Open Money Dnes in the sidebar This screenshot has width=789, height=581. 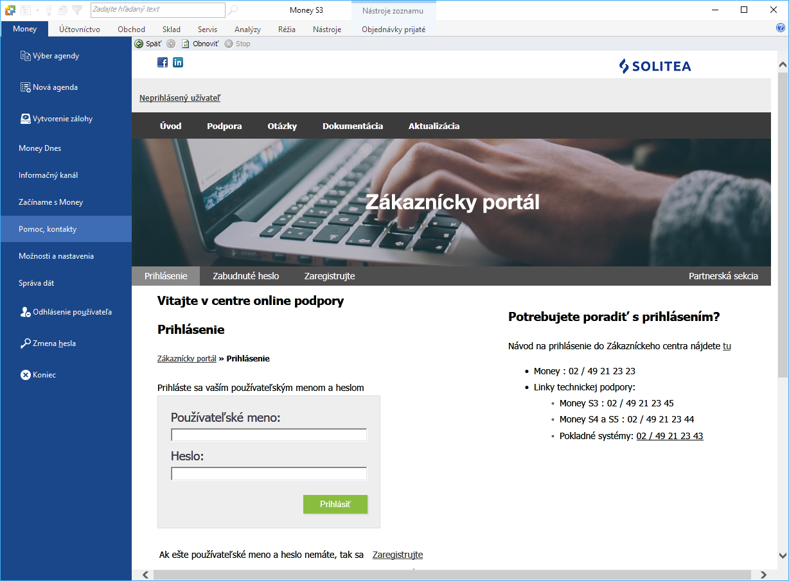coord(66,148)
